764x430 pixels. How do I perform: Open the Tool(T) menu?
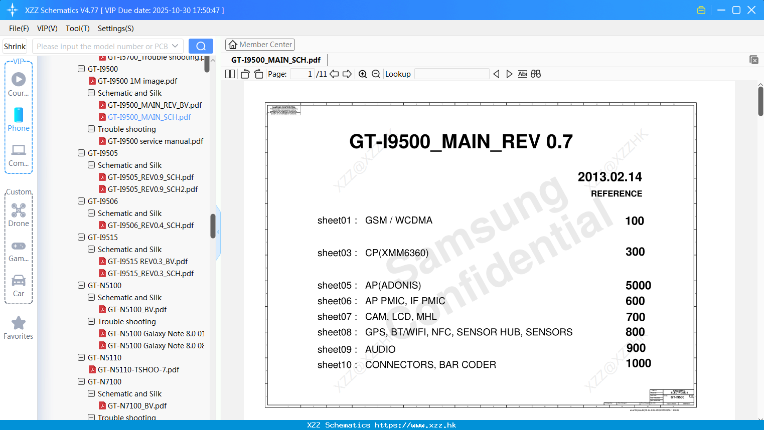[78, 29]
